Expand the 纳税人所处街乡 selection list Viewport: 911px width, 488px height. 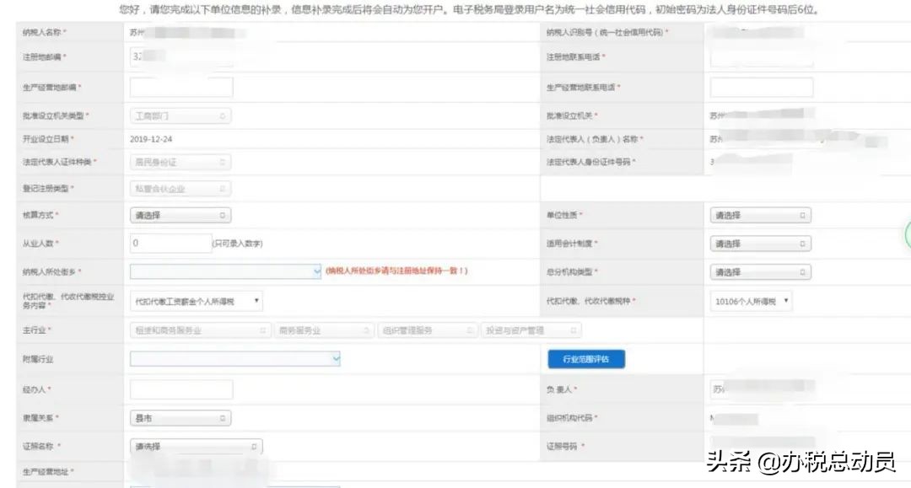pos(228,271)
